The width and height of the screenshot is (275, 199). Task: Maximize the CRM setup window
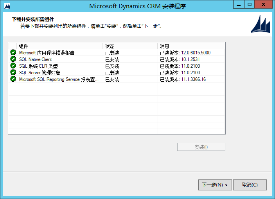click(x=250, y=5)
